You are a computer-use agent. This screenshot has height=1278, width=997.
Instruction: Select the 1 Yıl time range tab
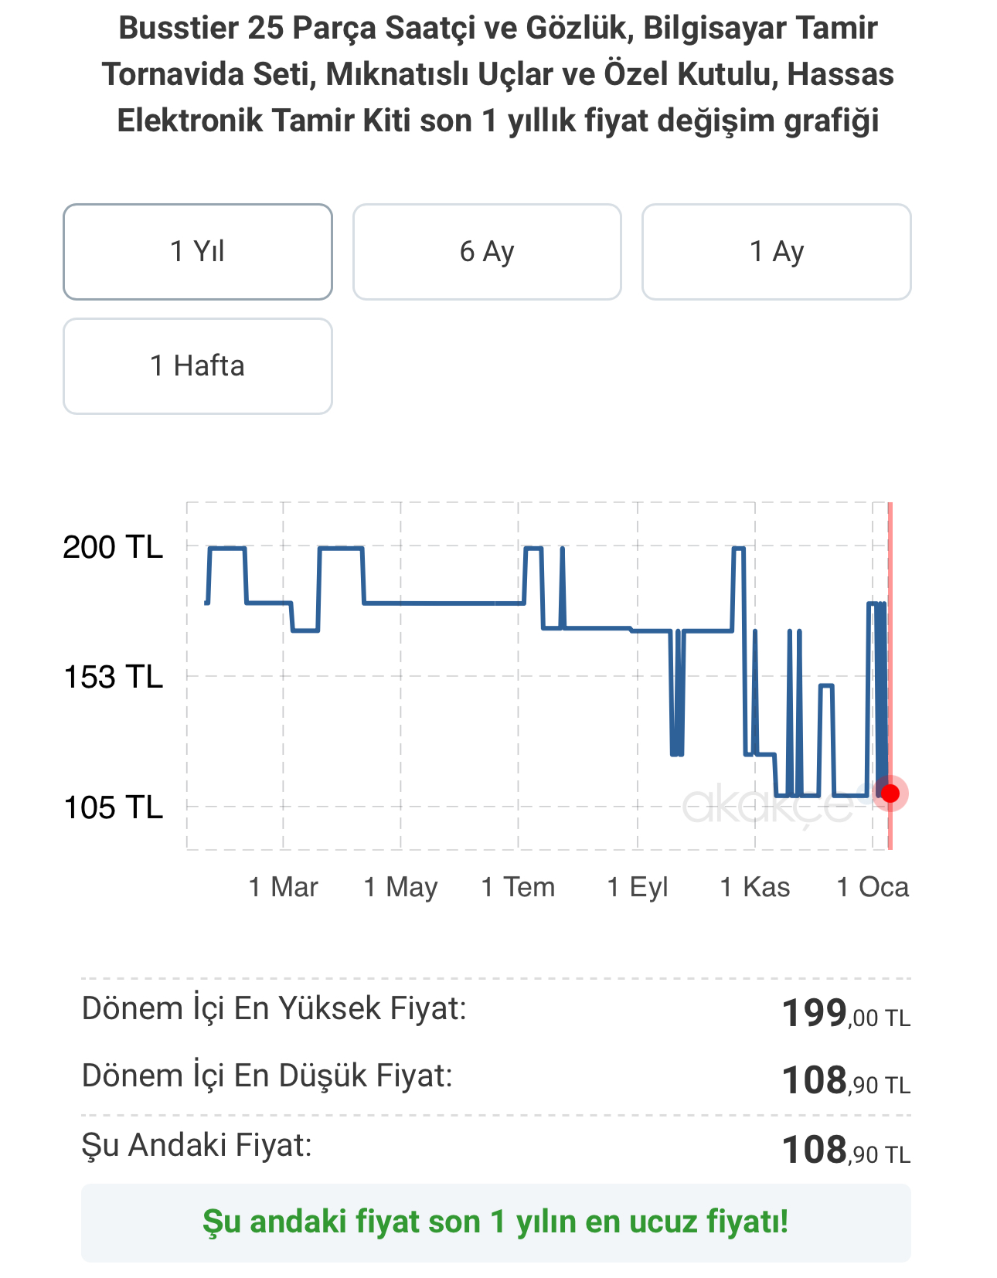tap(198, 252)
